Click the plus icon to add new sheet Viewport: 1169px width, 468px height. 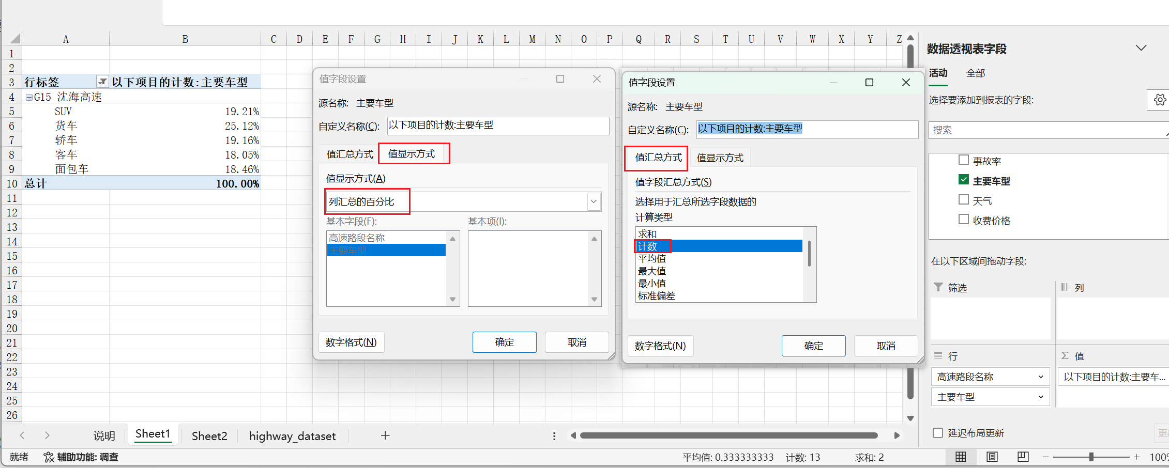[385, 435]
